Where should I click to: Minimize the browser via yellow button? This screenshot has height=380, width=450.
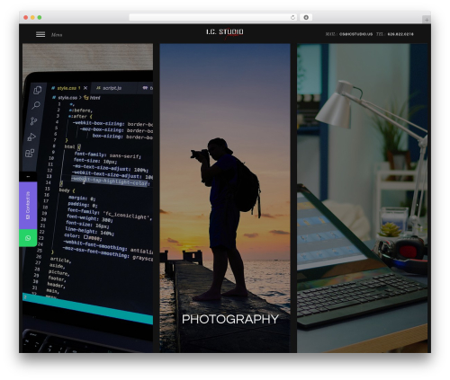pyautogui.click(x=32, y=17)
